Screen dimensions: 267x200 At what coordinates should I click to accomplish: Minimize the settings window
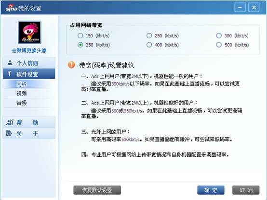(240, 7)
